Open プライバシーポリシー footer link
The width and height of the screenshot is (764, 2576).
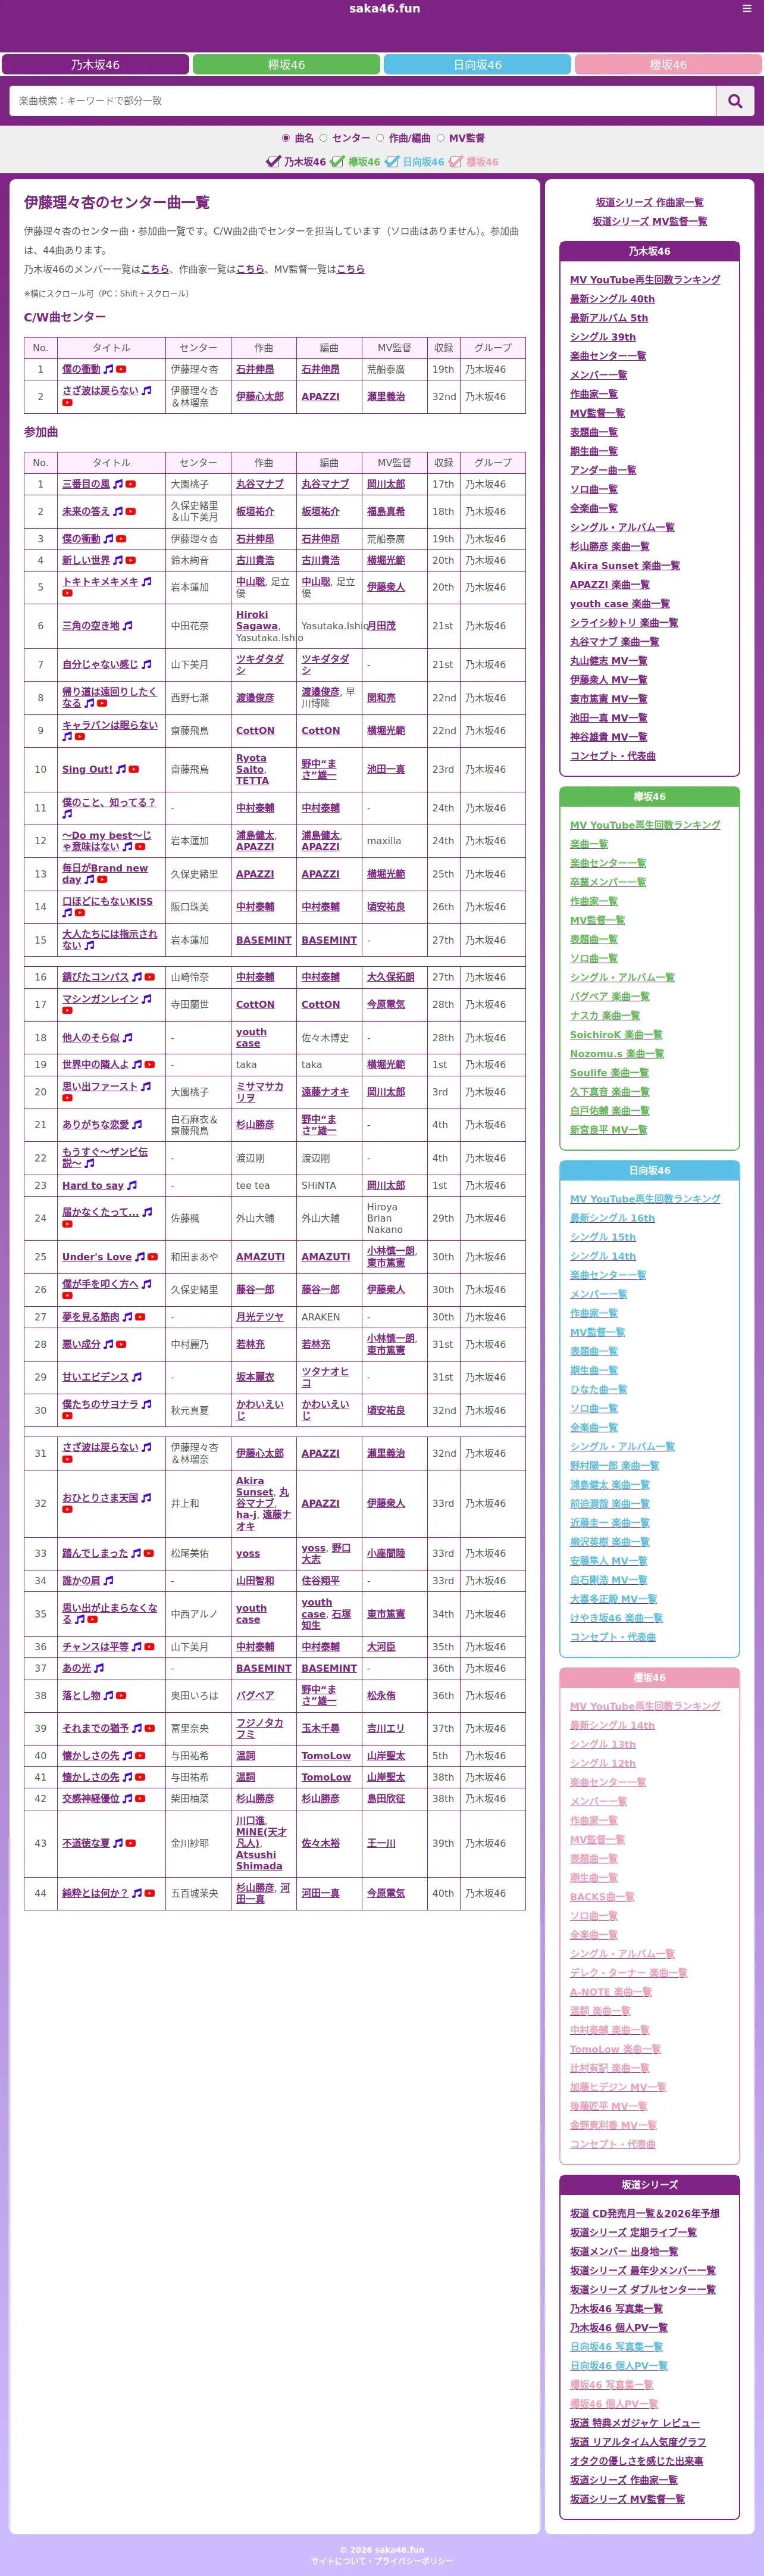pos(413,2561)
